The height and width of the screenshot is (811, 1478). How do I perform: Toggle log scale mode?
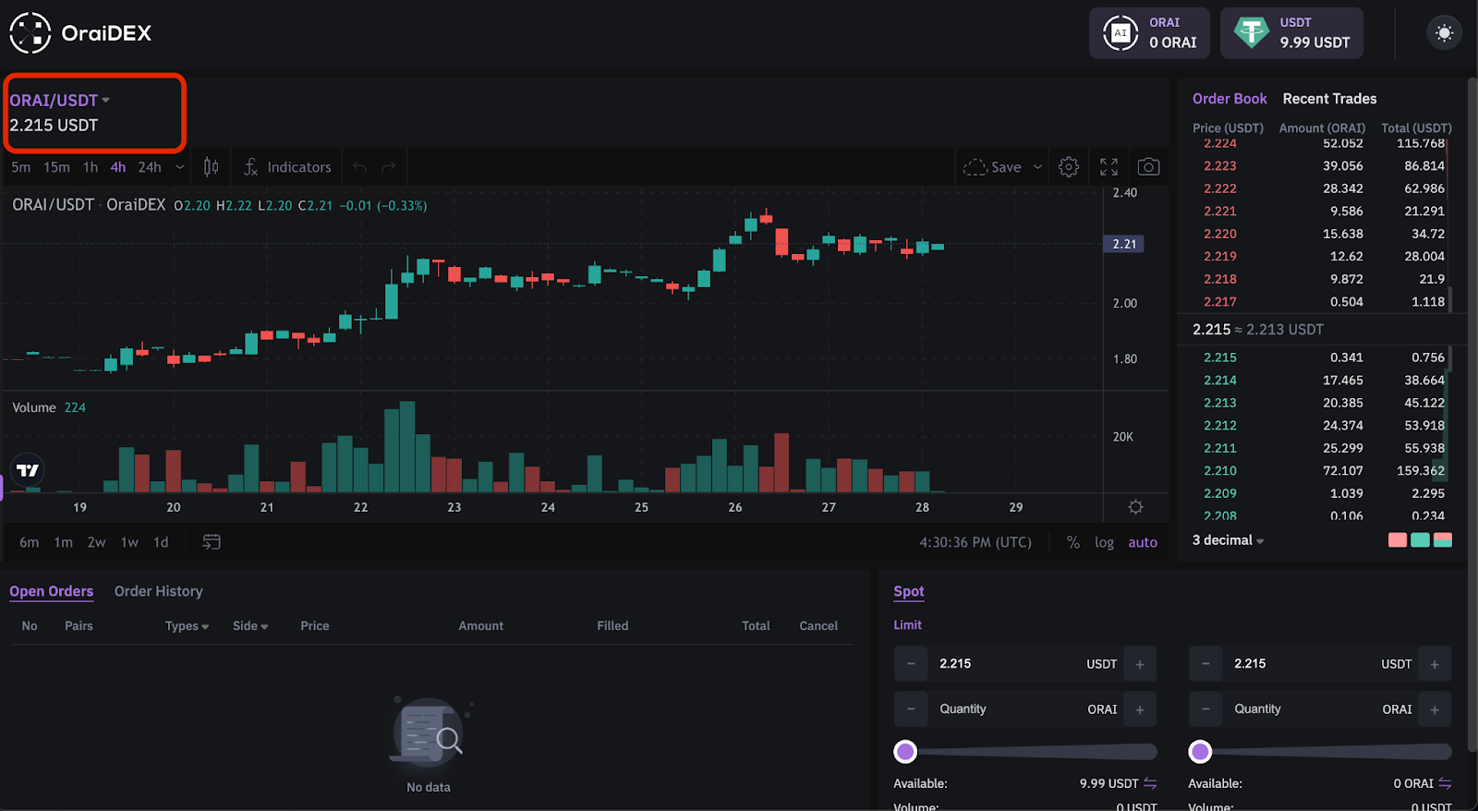(1104, 542)
